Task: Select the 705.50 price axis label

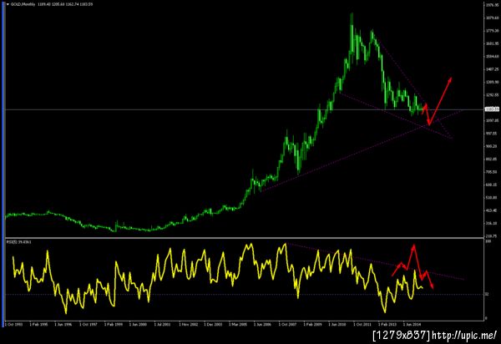Action: point(492,172)
